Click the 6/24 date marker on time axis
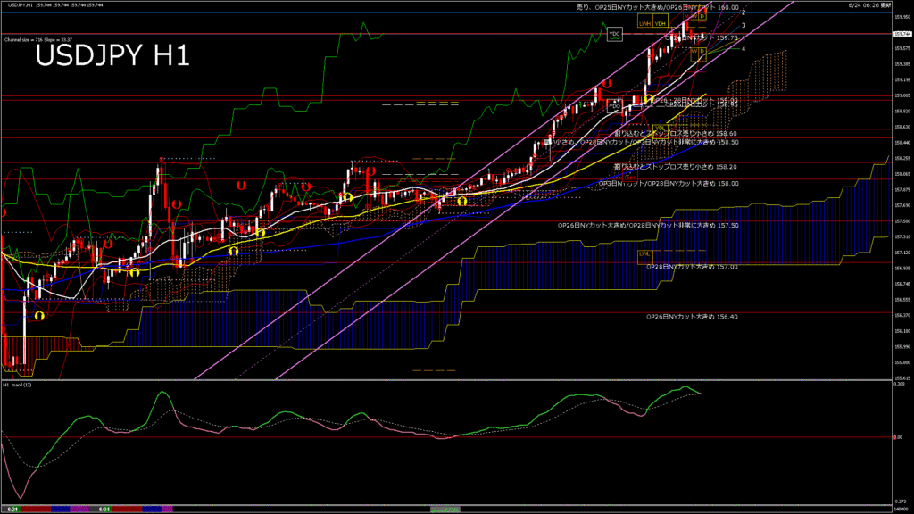The image size is (914, 514). 104,510
